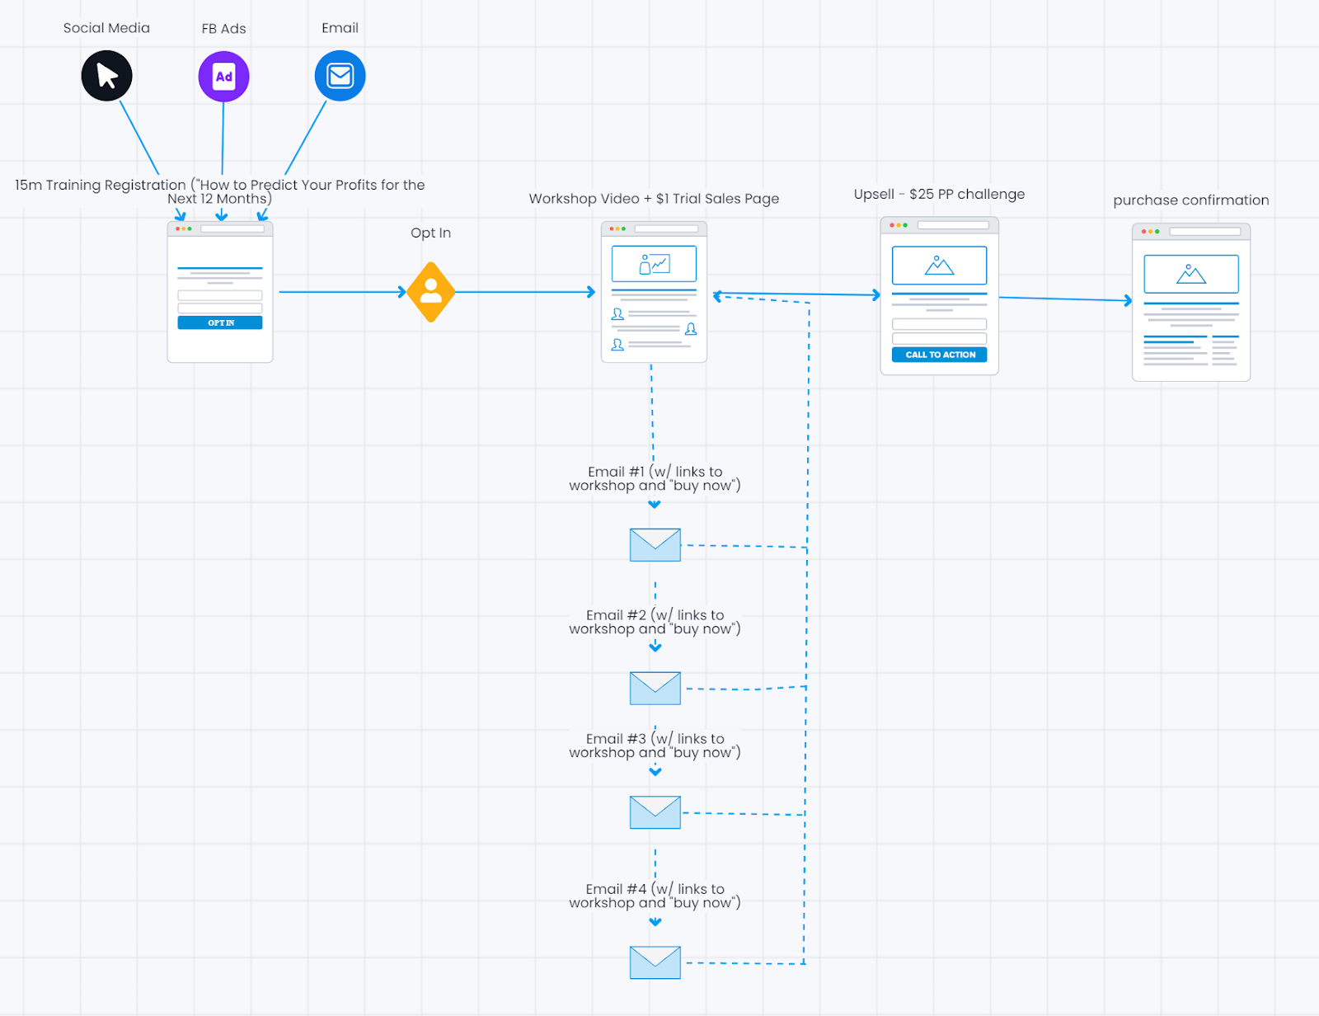
Task: Select the blue Email source icon
Action: click(340, 76)
